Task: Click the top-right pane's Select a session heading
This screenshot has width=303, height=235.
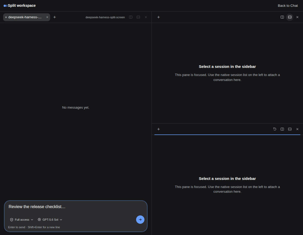Action: (227, 67)
